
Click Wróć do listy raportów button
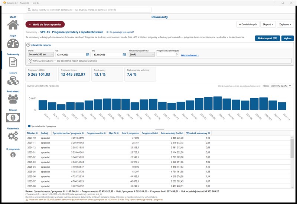[45, 24]
